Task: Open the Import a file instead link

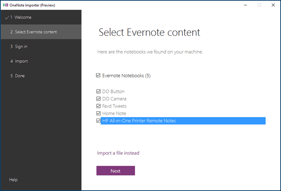Action: coord(118,153)
